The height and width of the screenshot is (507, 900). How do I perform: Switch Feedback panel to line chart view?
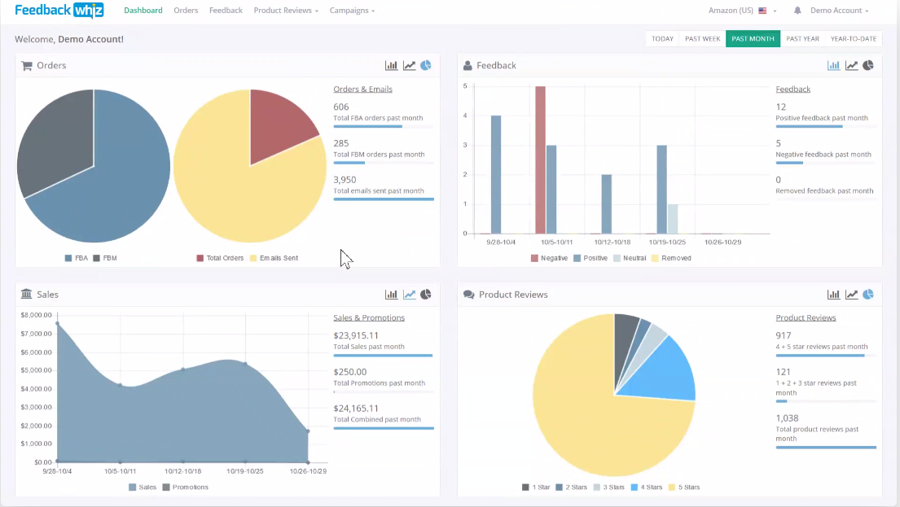[851, 65]
